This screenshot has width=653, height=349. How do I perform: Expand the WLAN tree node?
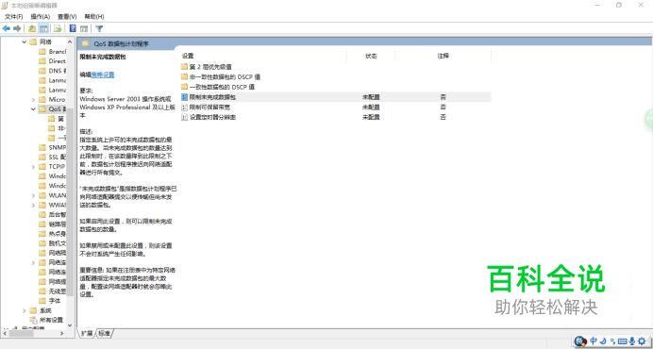click(33, 195)
